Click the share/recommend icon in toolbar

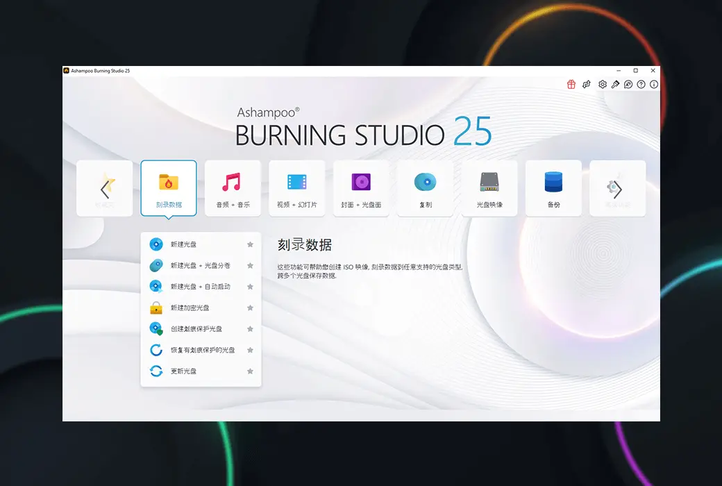tap(586, 84)
